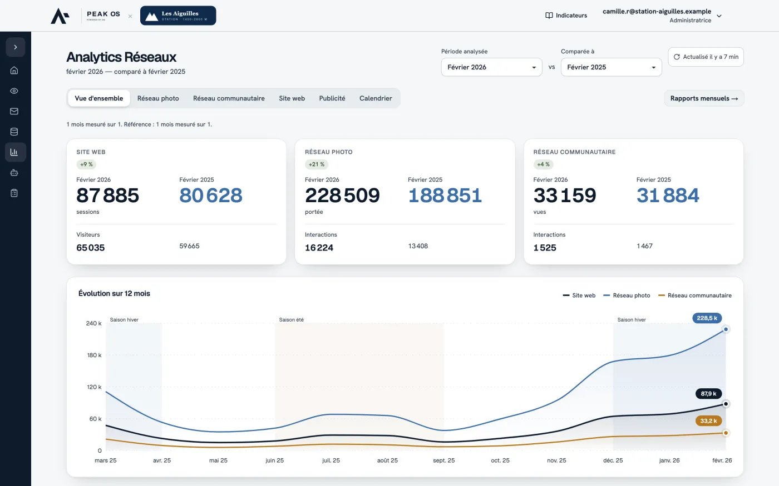
Task: Click the +21 % badge on Réseau photo card
Action: click(317, 164)
